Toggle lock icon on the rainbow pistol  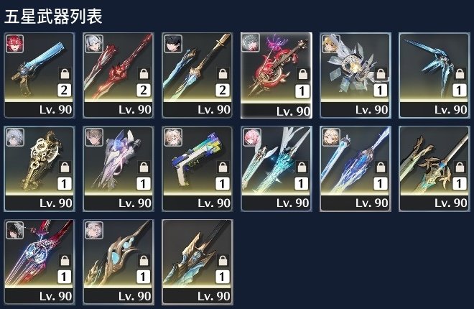coord(223,167)
